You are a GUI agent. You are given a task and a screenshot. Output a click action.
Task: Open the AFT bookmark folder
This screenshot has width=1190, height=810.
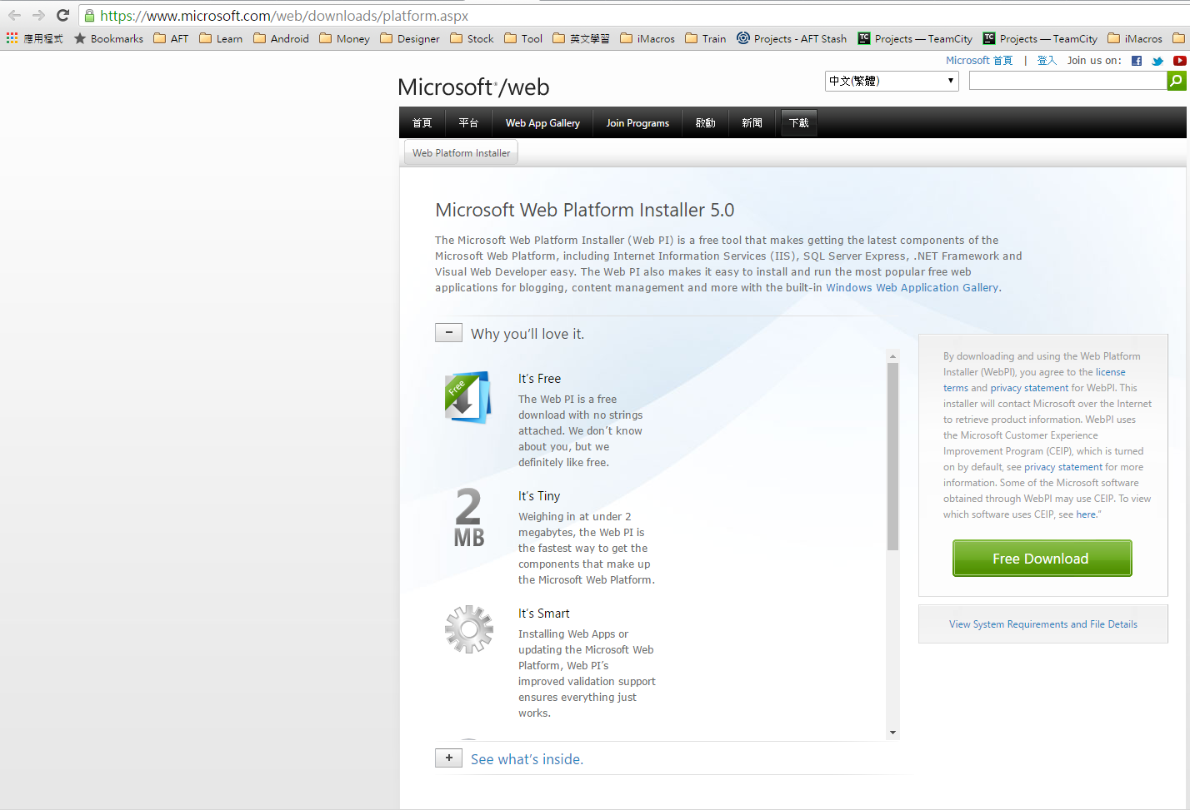pos(171,38)
